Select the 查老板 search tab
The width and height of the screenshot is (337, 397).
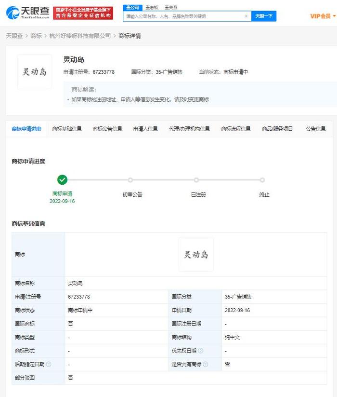(152, 8)
